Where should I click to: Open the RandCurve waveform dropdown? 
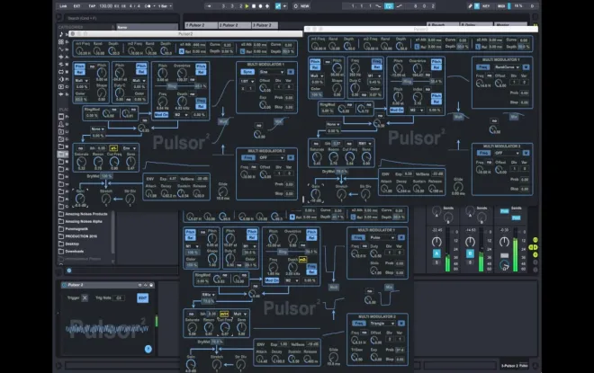click(x=507, y=67)
